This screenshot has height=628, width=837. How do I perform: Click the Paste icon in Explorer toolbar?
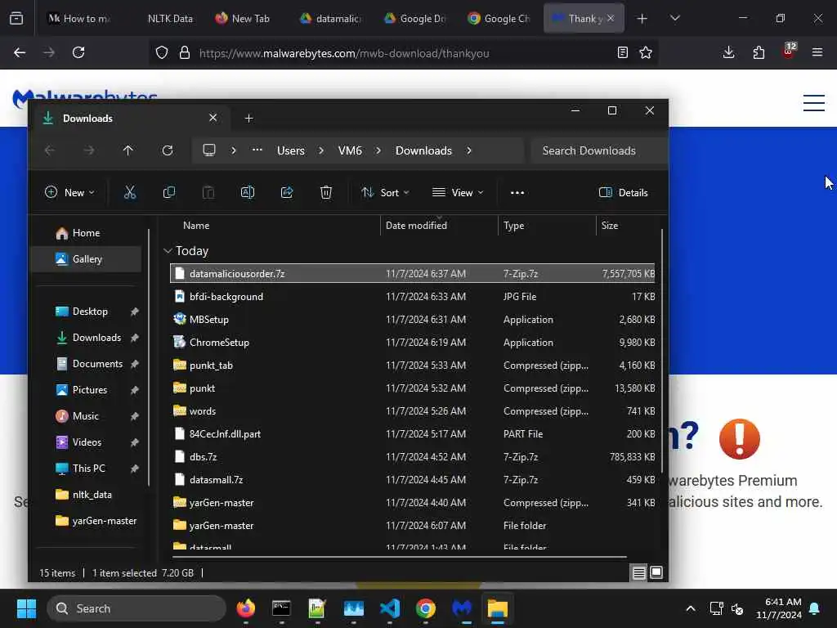point(208,192)
